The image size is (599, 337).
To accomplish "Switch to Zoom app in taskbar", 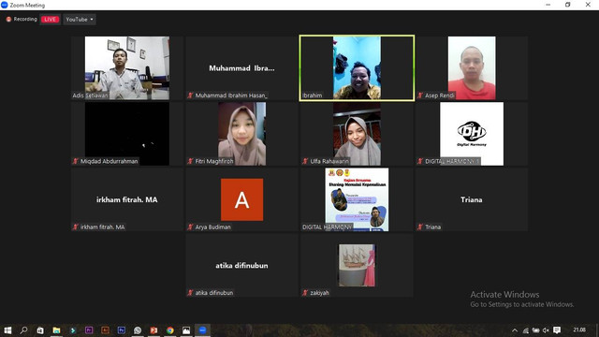I will [x=202, y=330].
